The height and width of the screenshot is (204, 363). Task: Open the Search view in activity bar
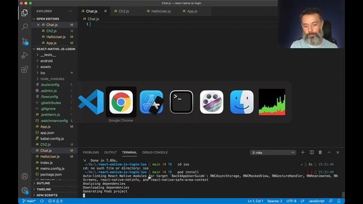click(24, 27)
